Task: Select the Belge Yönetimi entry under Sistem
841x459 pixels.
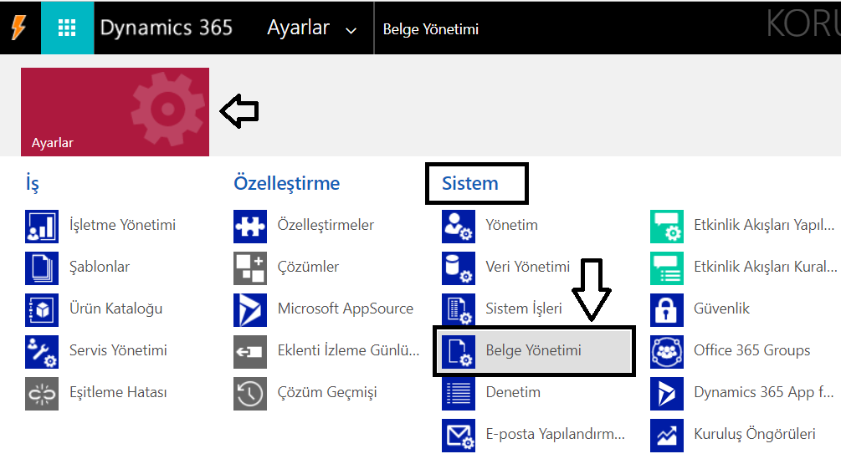Action: click(534, 351)
